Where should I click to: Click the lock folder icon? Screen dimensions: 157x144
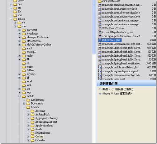(24, 85)
